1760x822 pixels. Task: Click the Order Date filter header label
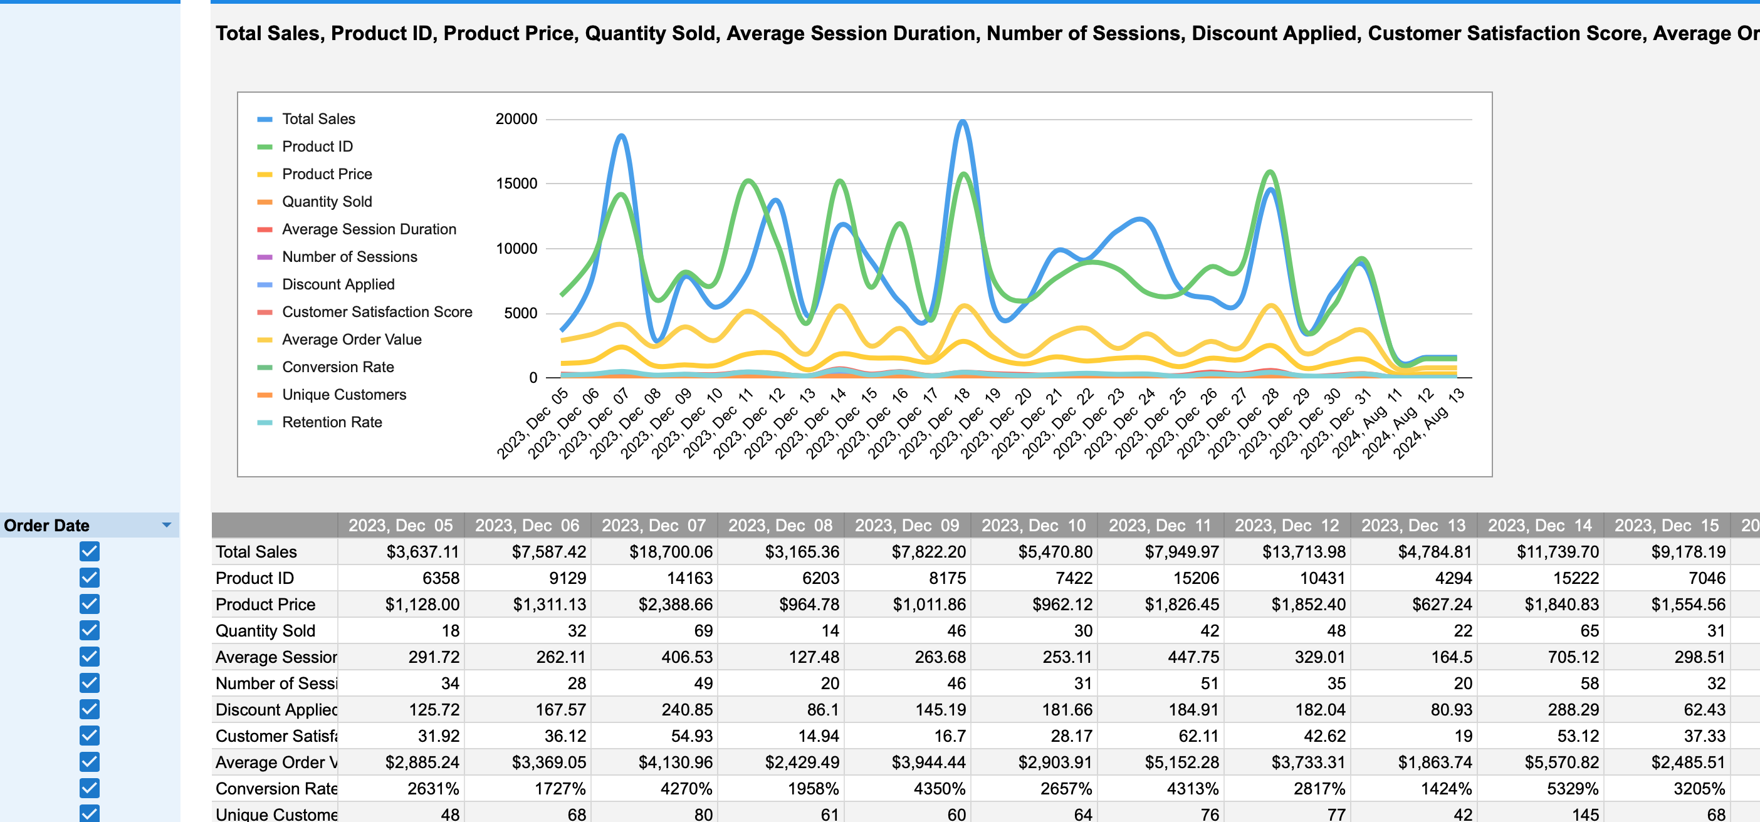(x=46, y=525)
